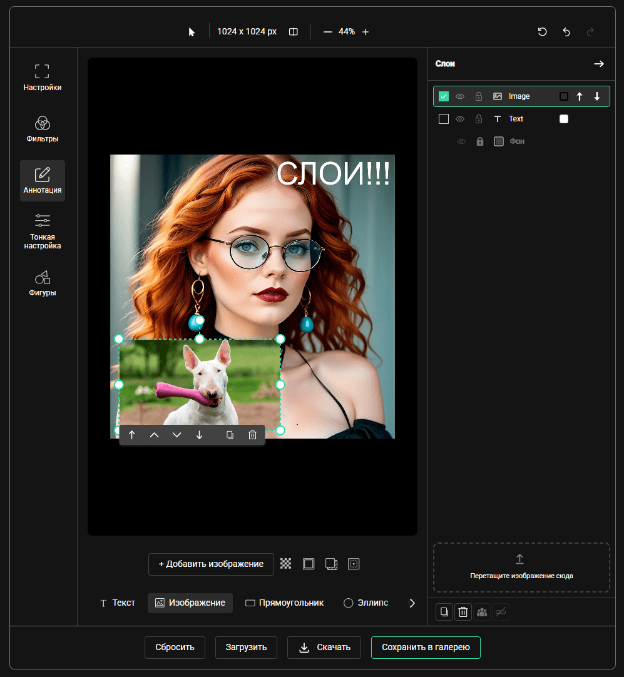Uncheck the Image layer checkbox
Viewport: 624px width, 677px height.
coord(444,96)
